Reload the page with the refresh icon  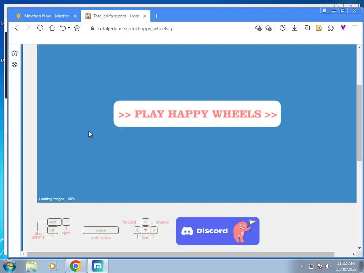coord(40,28)
